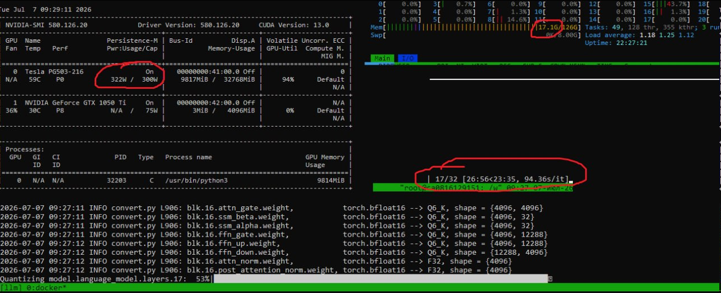Click the Tesla temperature value 59C
The image size is (721, 293).
(x=35, y=80)
